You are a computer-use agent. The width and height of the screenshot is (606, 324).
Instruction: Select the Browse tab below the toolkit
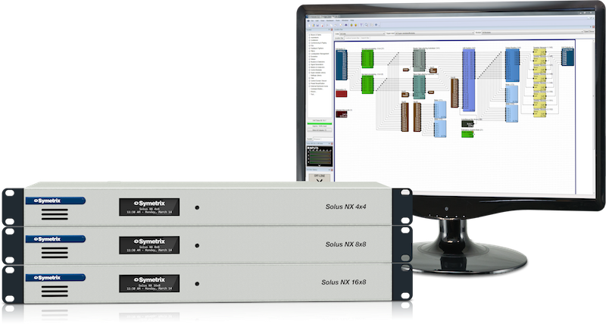click(x=317, y=139)
